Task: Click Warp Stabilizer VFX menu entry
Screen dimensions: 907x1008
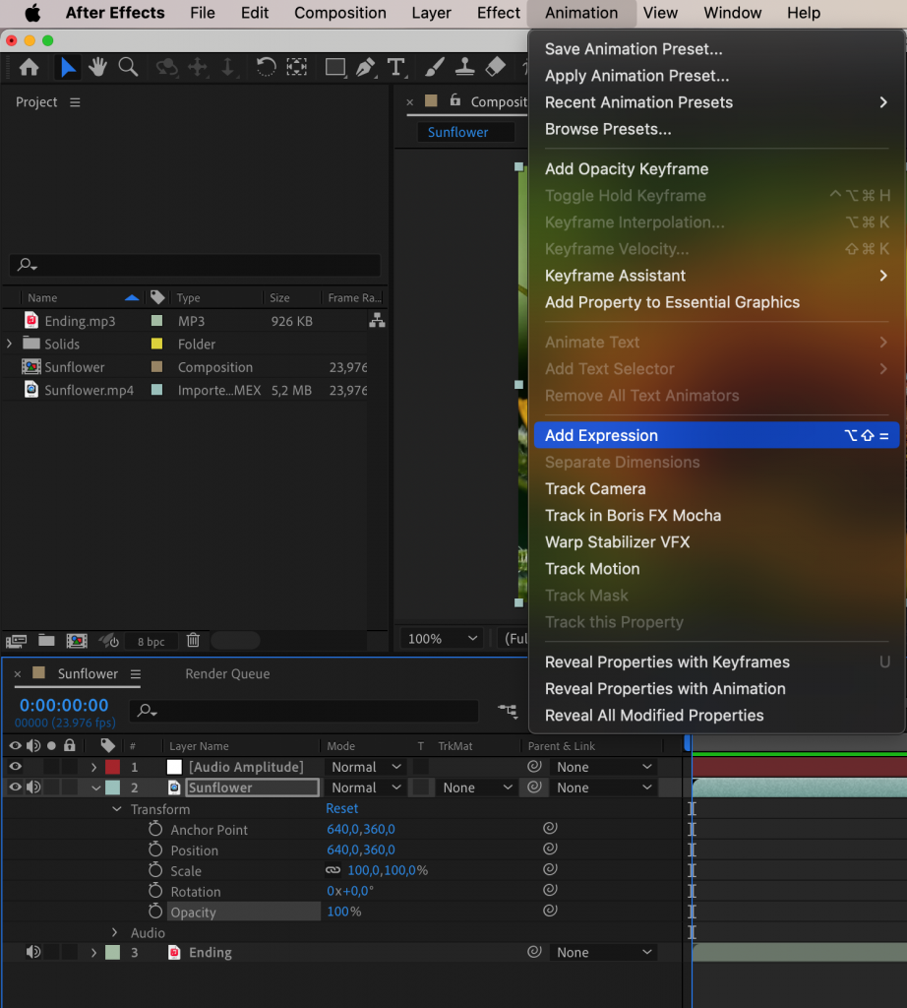Action: click(617, 541)
